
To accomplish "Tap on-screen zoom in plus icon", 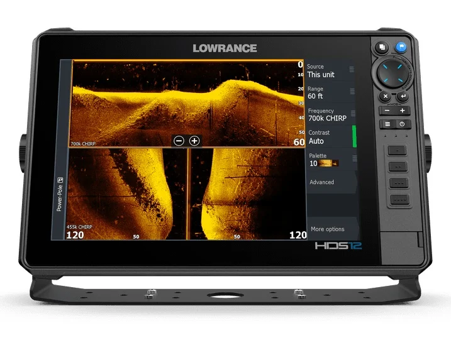I will [194, 141].
